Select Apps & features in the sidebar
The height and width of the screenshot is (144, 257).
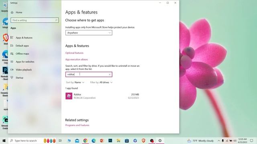(24, 38)
